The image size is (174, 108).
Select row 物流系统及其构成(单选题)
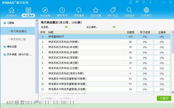pos(104,47)
